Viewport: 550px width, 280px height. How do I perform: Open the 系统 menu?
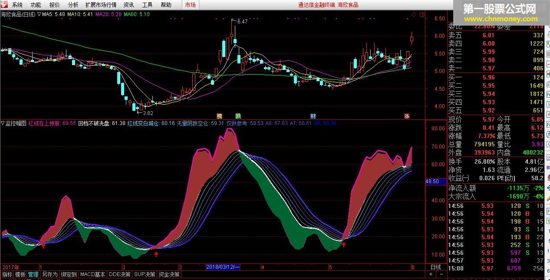click(x=17, y=5)
